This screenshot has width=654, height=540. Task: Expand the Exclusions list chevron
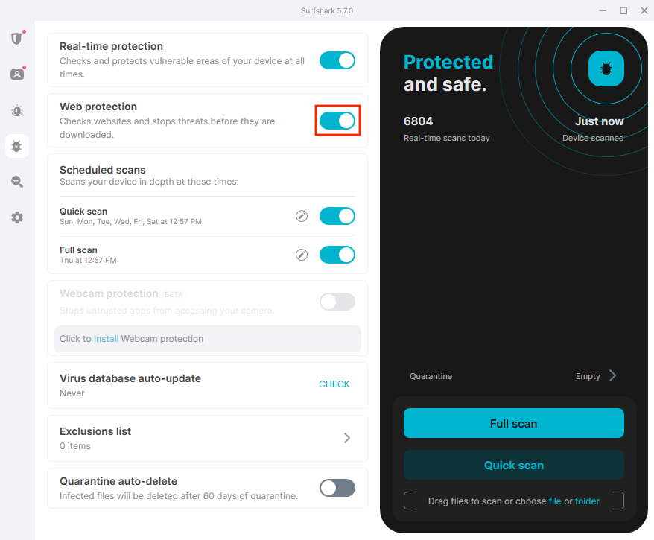click(347, 438)
